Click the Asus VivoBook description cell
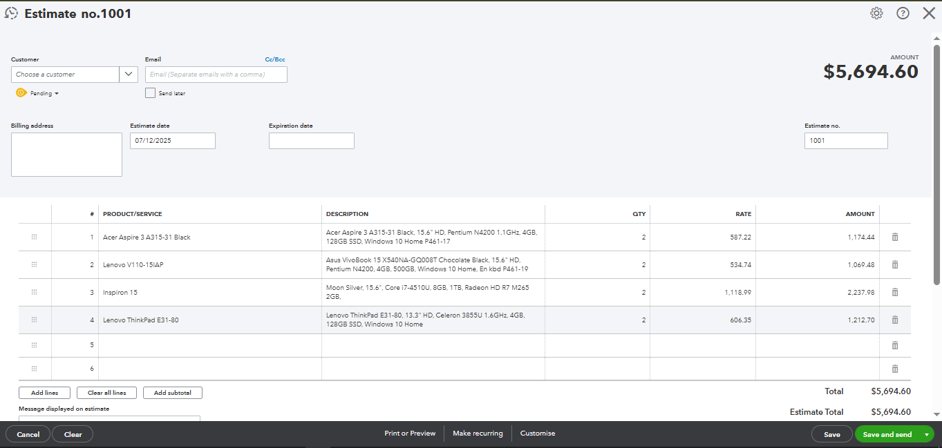This screenshot has height=448, width=942. pyautogui.click(x=433, y=264)
